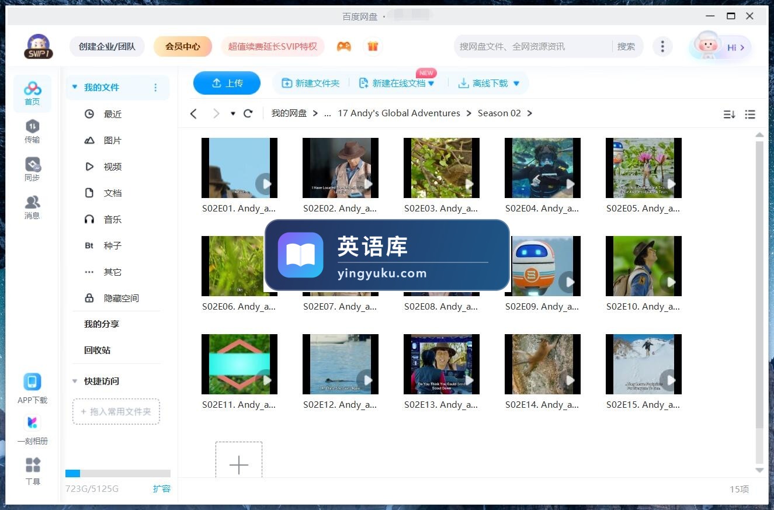Viewport: 774px width, 510px height.
Task: Open 会员中心 member center
Action: [x=183, y=47]
